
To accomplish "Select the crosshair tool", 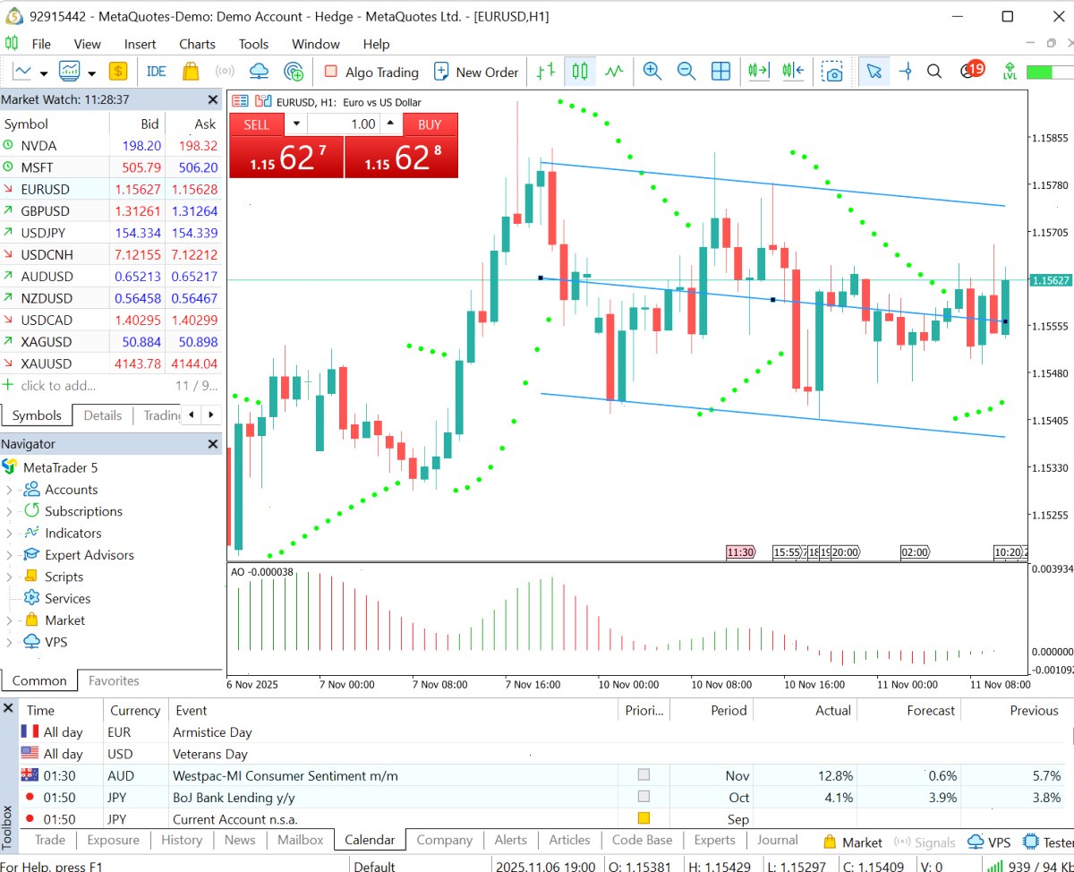I will click(905, 72).
